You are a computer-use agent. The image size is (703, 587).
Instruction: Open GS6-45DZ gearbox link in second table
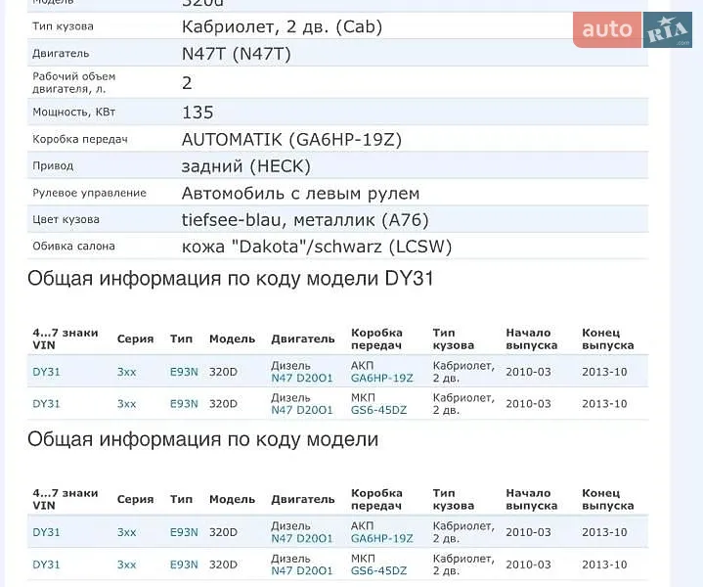coord(378,570)
